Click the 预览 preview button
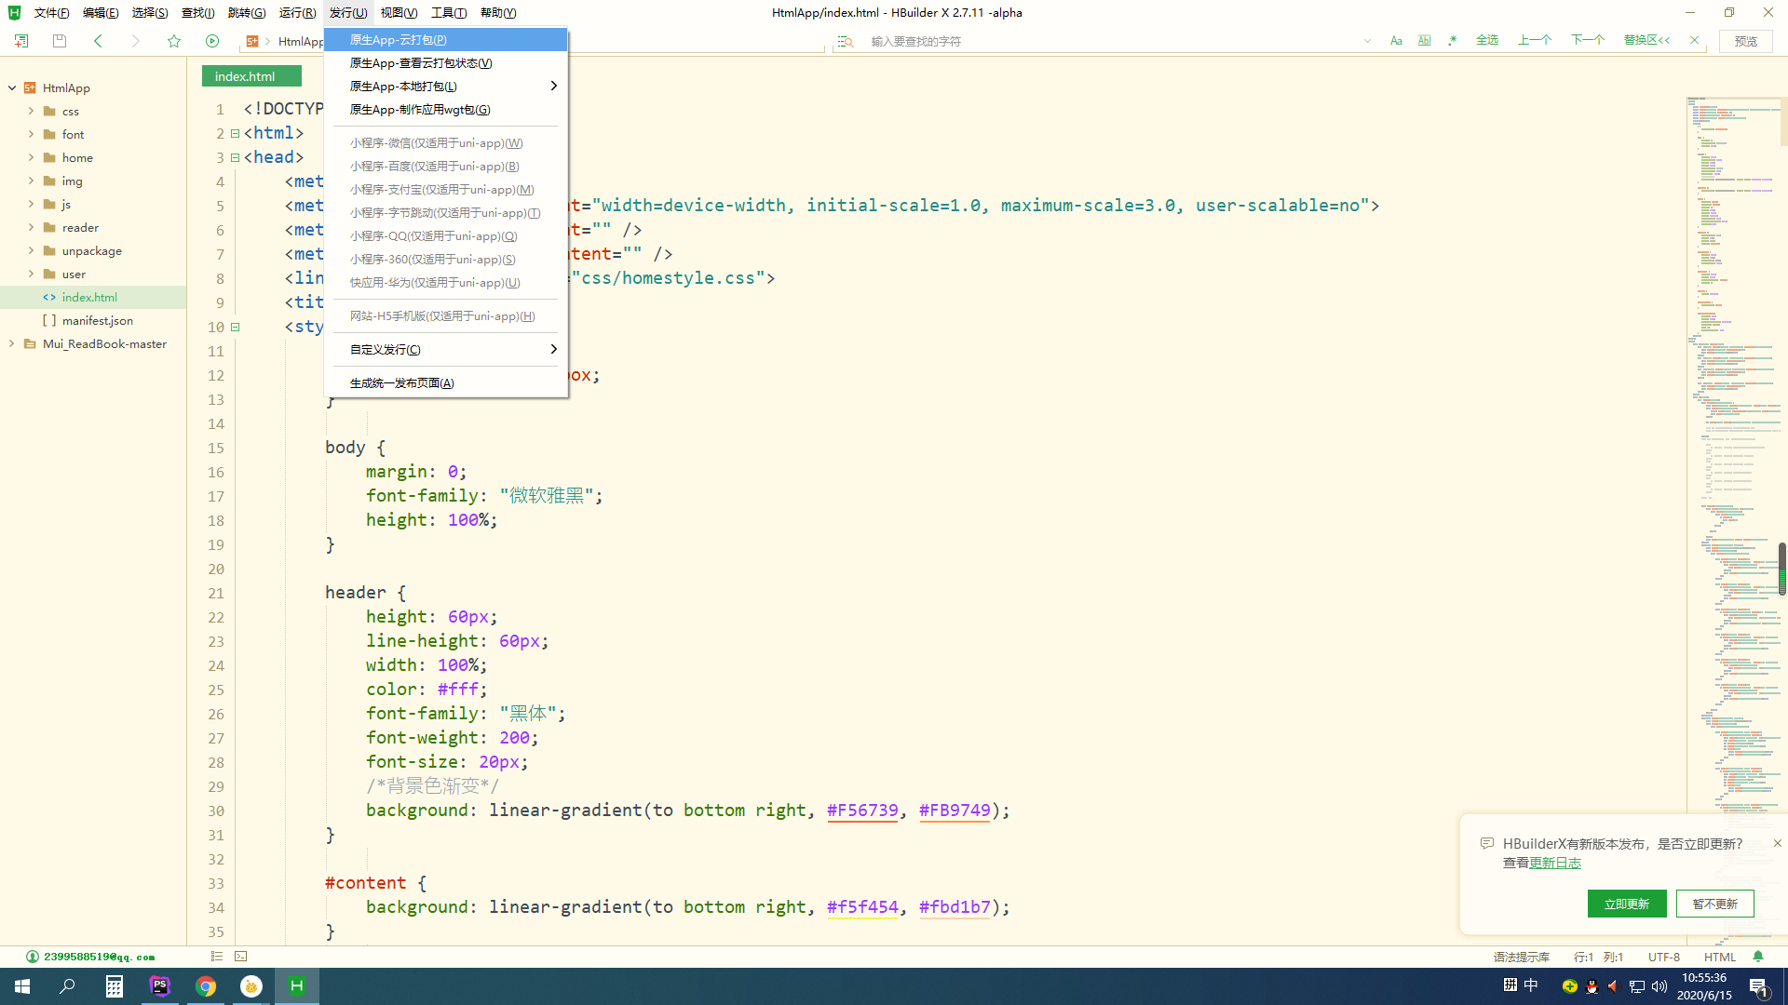The height and width of the screenshot is (1005, 1788). click(x=1746, y=41)
